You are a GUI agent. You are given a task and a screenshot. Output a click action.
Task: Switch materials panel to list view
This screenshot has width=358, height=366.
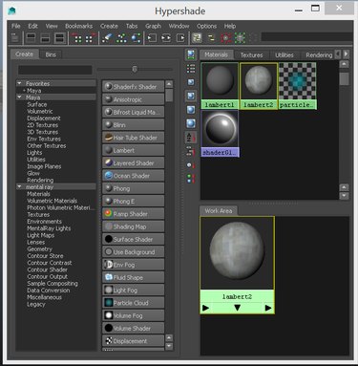point(191,68)
